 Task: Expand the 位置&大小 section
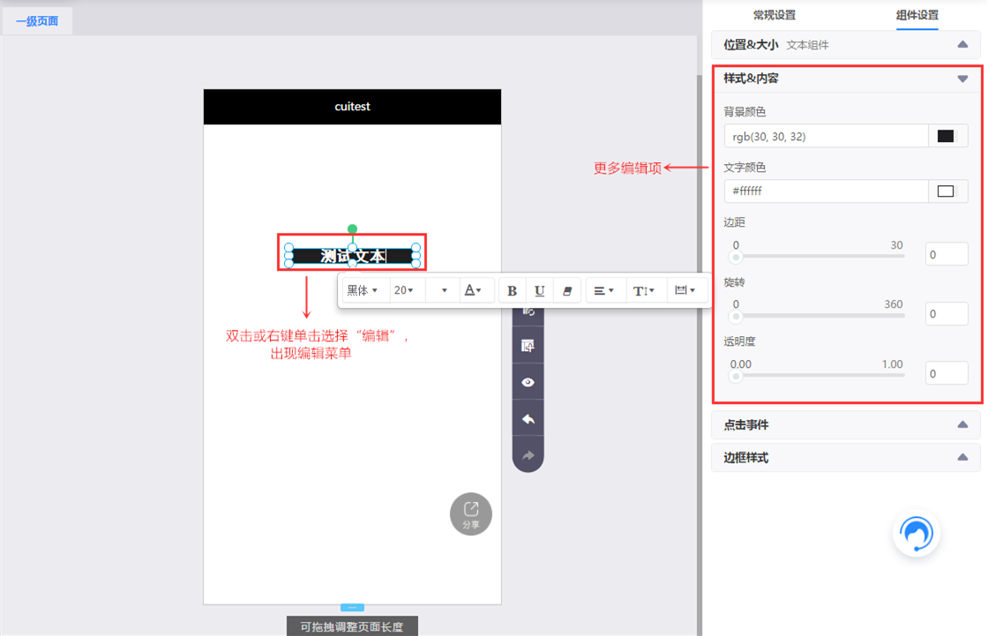point(846,45)
